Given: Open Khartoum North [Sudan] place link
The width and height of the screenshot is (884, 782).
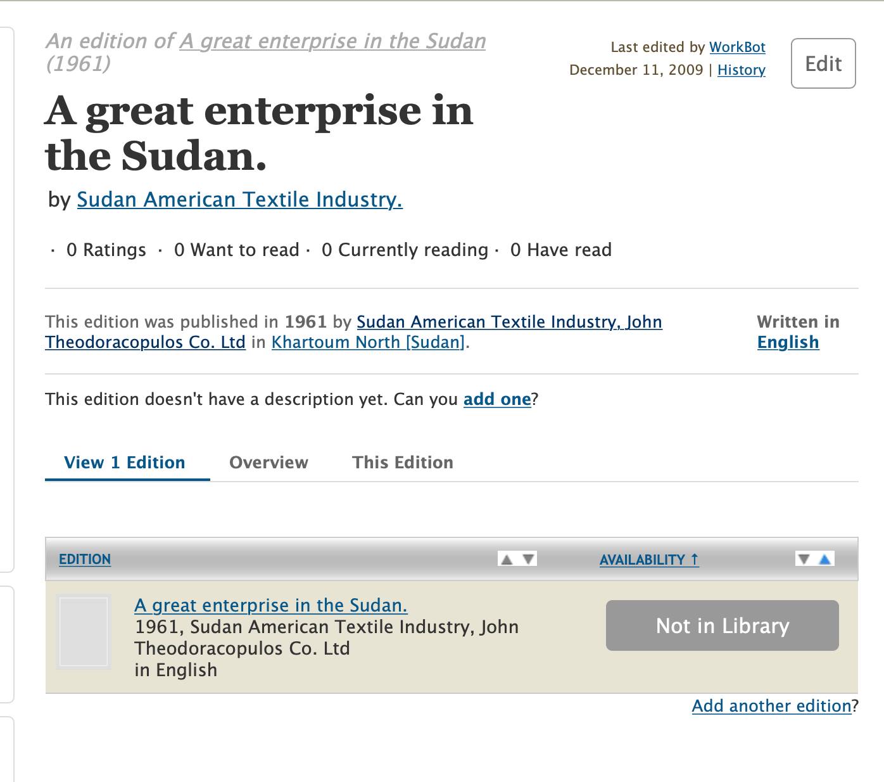Looking at the screenshot, I should coord(369,342).
